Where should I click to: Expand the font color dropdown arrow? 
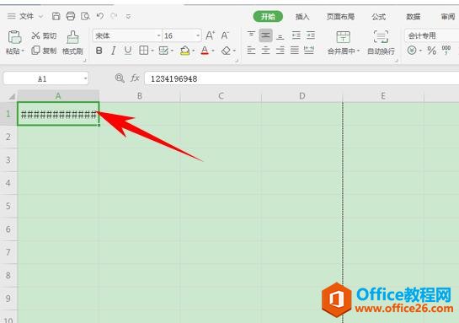coord(213,51)
